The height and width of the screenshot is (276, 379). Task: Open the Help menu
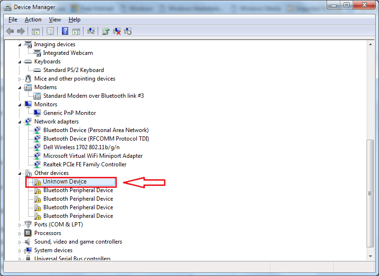[x=74, y=20]
